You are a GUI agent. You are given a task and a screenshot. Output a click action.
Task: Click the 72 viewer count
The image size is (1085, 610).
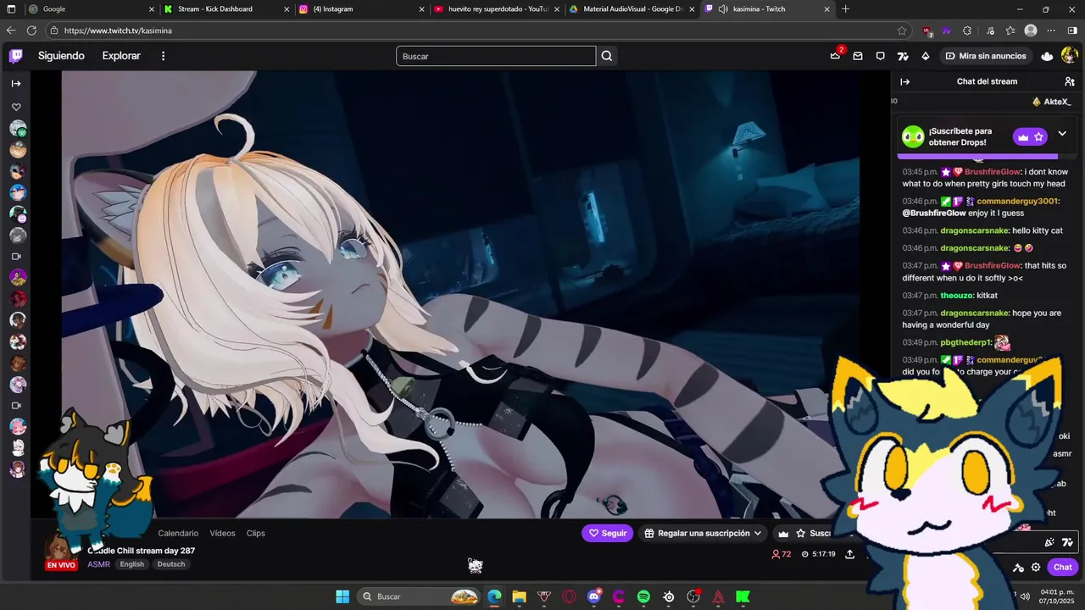781,554
